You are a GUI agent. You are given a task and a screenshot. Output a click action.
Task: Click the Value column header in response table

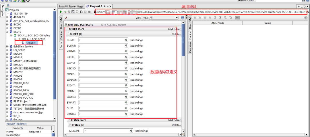pos(268,23)
